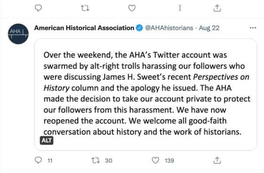Like the upper tweet with the heart
The width and height of the screenshot is (264, 173).
(132, 8)
